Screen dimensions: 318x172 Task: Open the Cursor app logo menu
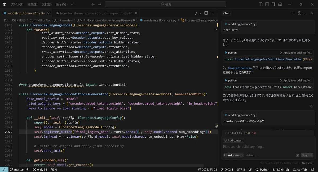pos(4,4)
